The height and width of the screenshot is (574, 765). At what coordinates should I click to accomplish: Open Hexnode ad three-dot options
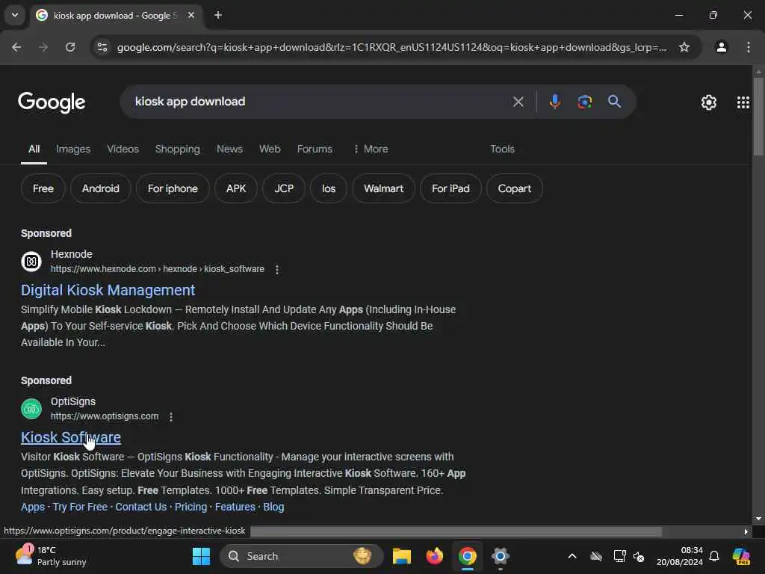point(277,269)
